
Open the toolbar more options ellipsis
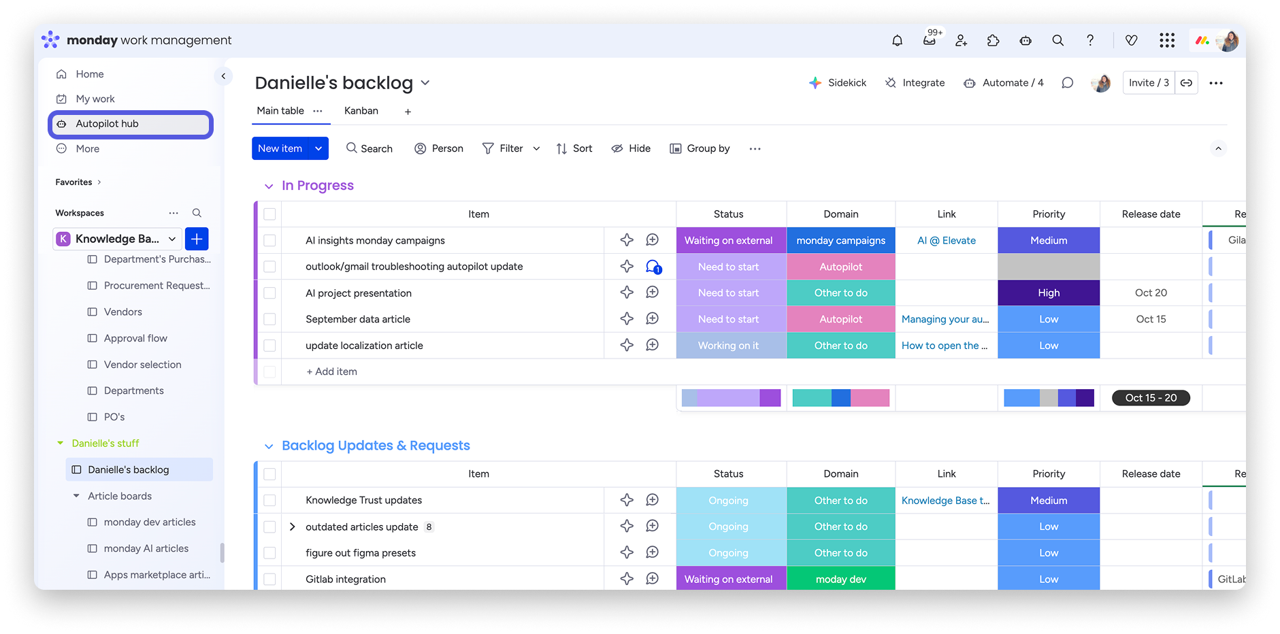(x=755, y=149)
